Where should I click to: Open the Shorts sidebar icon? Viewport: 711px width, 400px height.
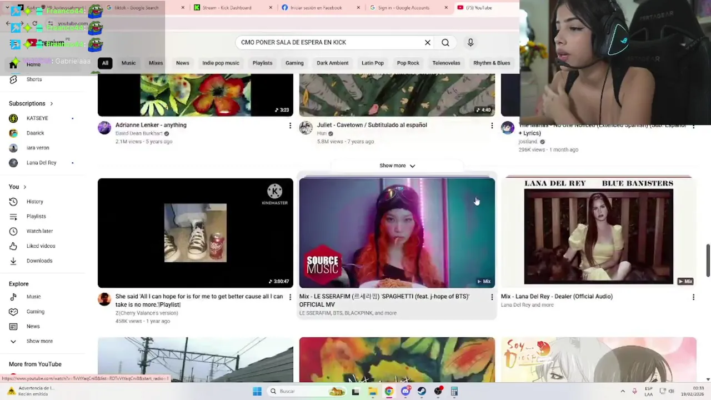(x=13, y=79)
